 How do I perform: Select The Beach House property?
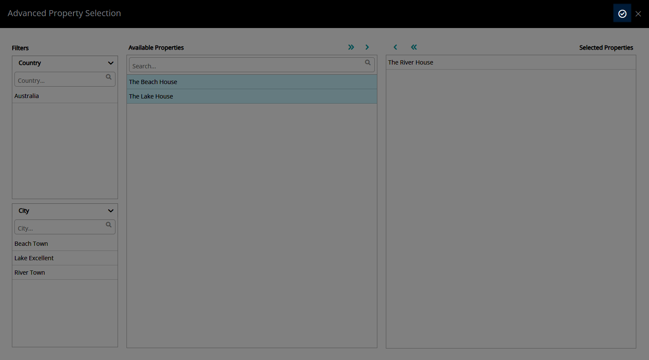[252, 82]
